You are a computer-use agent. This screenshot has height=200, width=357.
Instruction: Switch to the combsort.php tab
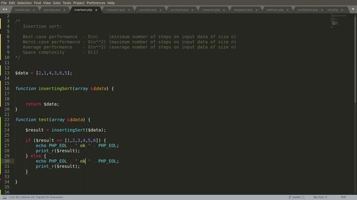(211, 10)
